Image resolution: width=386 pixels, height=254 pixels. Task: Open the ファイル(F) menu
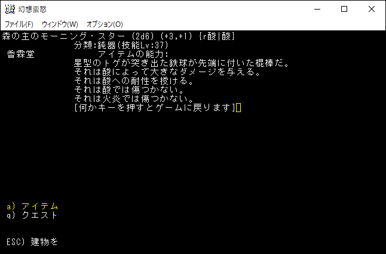[19, 24]
